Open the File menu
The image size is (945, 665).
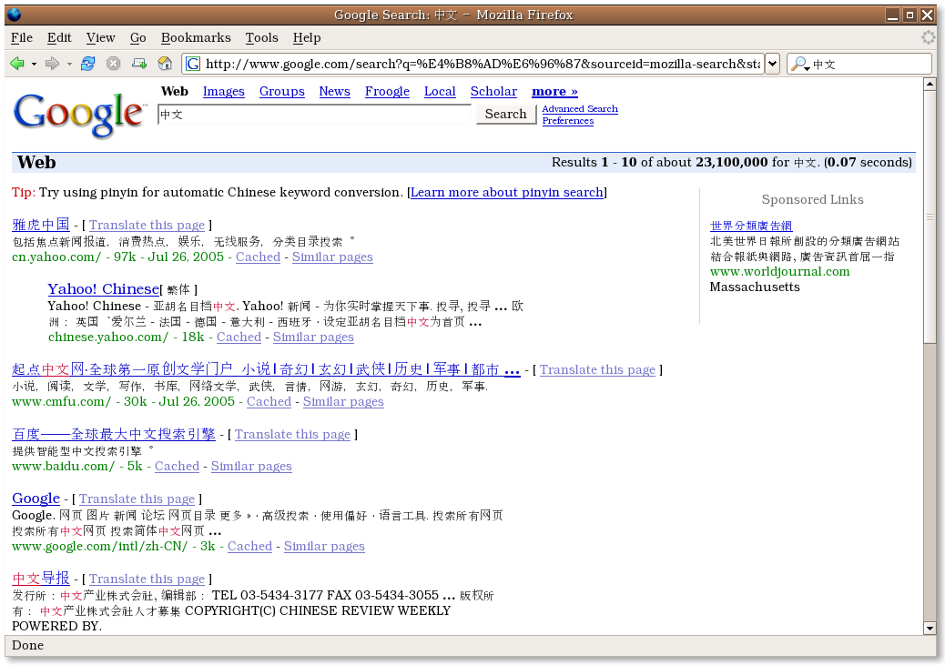click(x=22, y=37)
